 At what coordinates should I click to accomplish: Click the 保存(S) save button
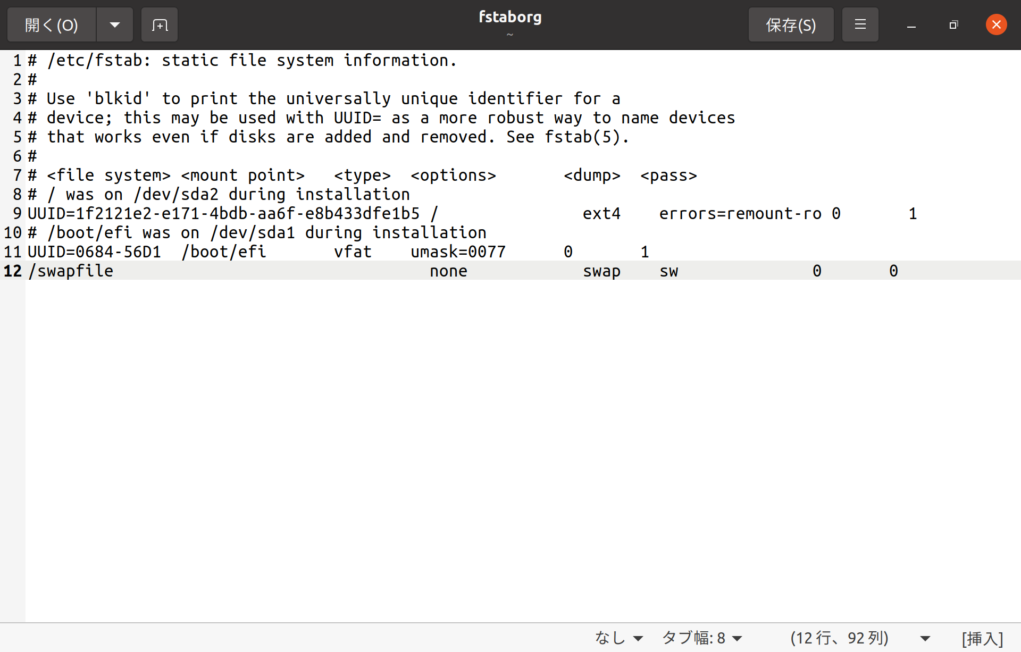[791, 24]
